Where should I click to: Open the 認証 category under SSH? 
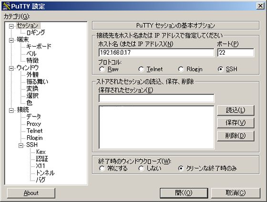point(42,159)
